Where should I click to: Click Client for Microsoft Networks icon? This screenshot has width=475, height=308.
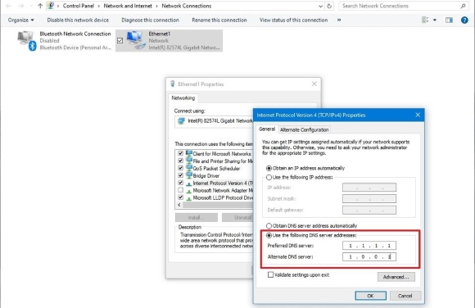189,153
